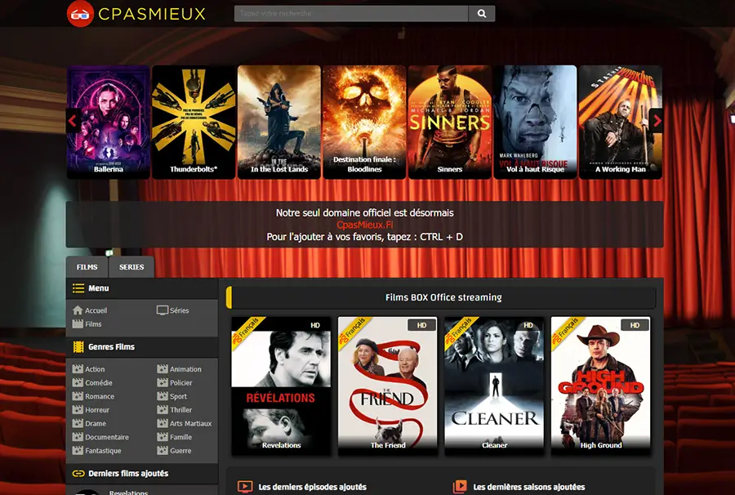Go to next carousel slide arrow
Image resolution: width=735 pixels, height=495 pixels.
point(657,121)
